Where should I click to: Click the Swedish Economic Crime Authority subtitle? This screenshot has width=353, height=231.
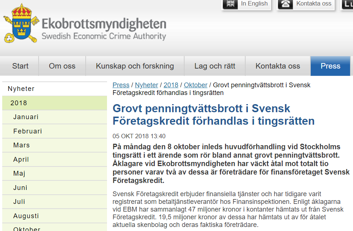tap(104, 36)
